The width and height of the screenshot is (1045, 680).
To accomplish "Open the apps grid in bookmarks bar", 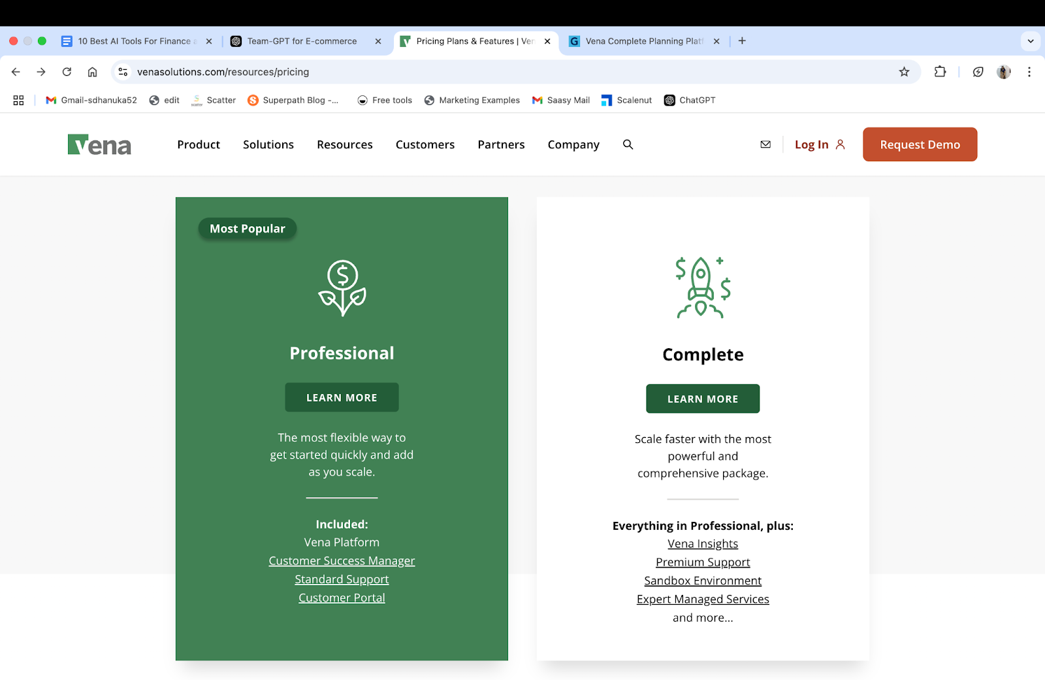I will (x=18, y=100).
